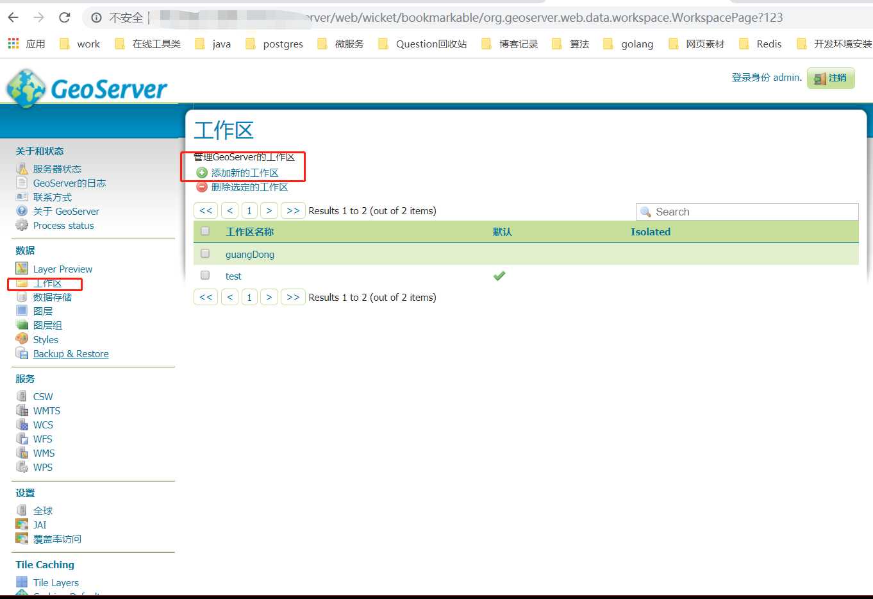This screenshot has height=599, width=873.
Task: Open the work bookmarks folder
Action: tap(79, 44)
